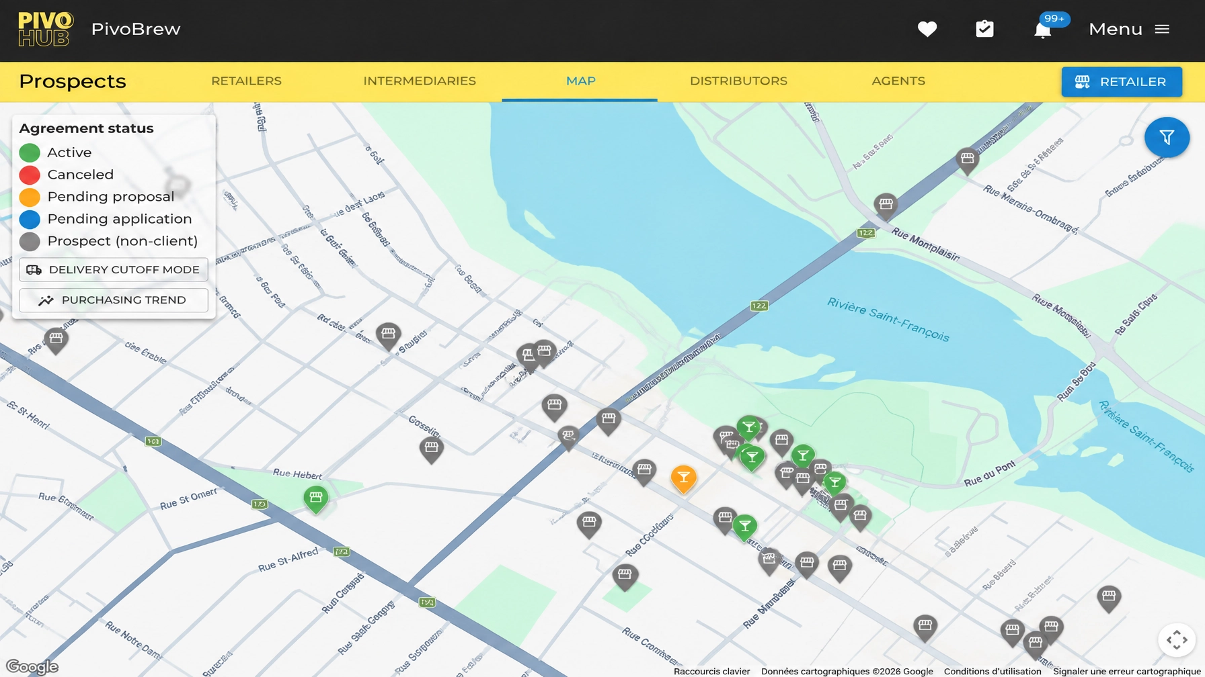Add a new retailer with RETAILER button
Image resolution: width=1205 pixels, height=677 pixels.
(1122, 81)
